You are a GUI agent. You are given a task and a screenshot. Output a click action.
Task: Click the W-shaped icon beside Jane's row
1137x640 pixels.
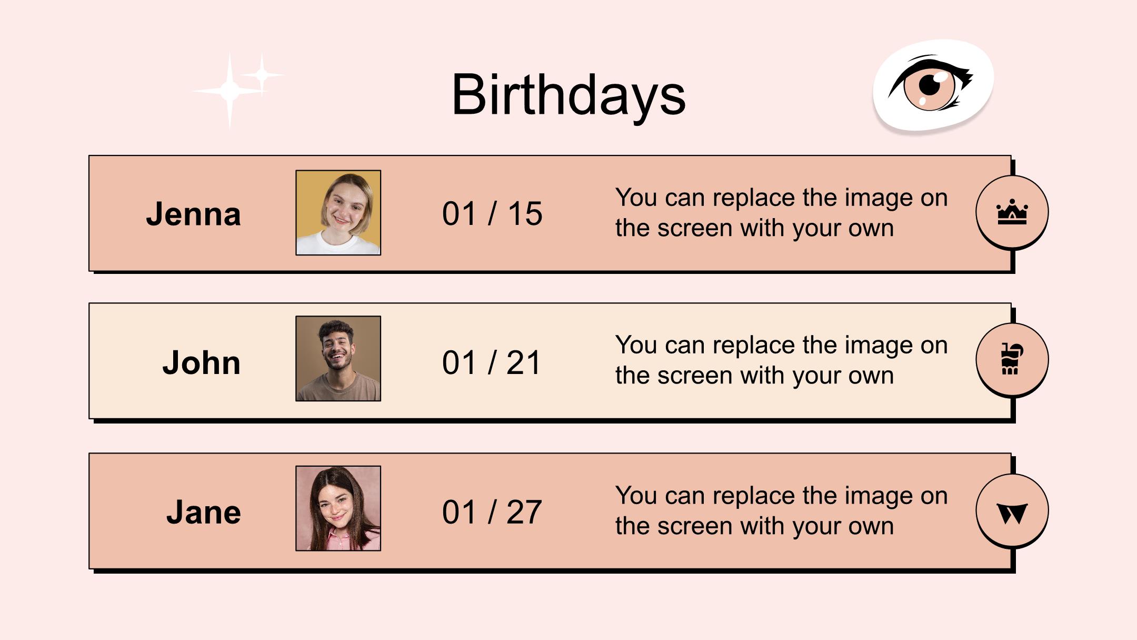1012,513
